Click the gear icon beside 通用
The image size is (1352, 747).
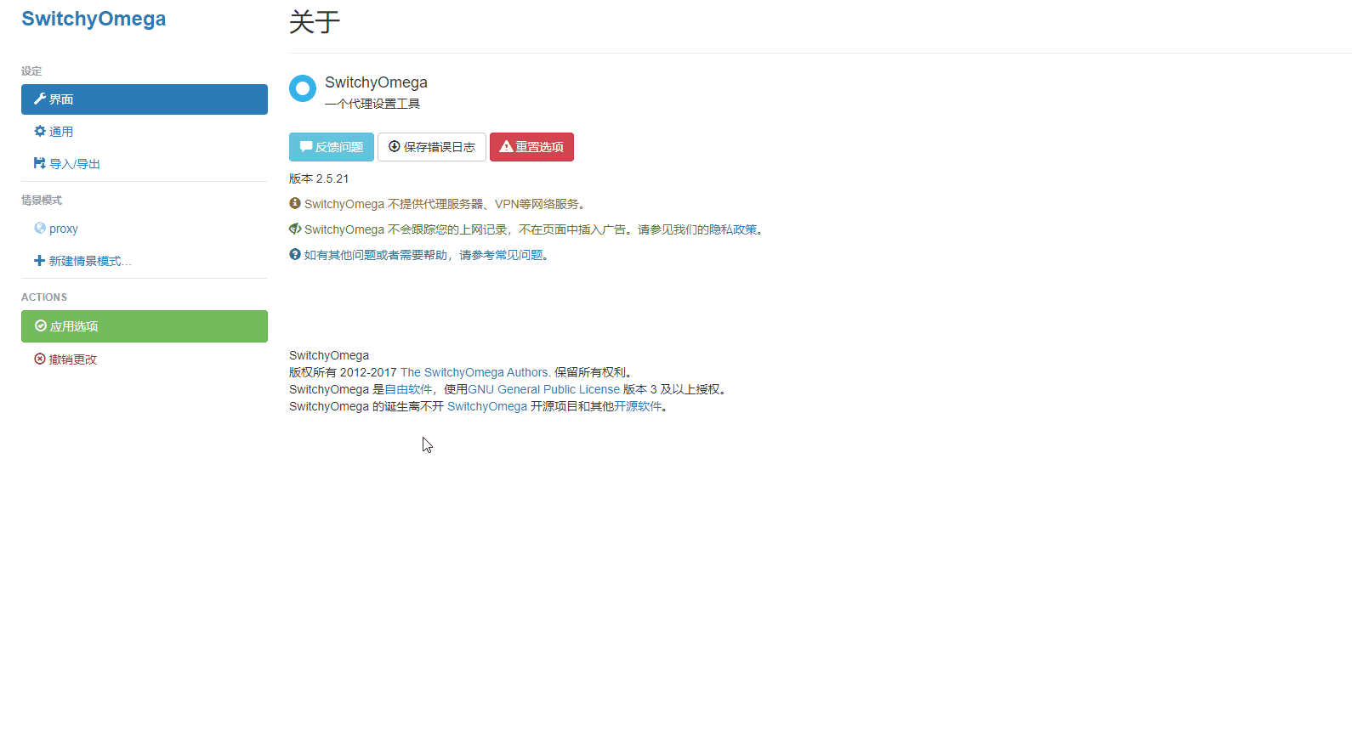(x=40, y=131)
